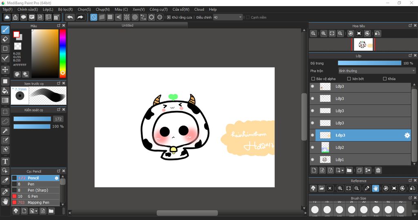Switch to the Untitled canvas tab
This screenshot has height=220, width=418.
click(127, 25)
